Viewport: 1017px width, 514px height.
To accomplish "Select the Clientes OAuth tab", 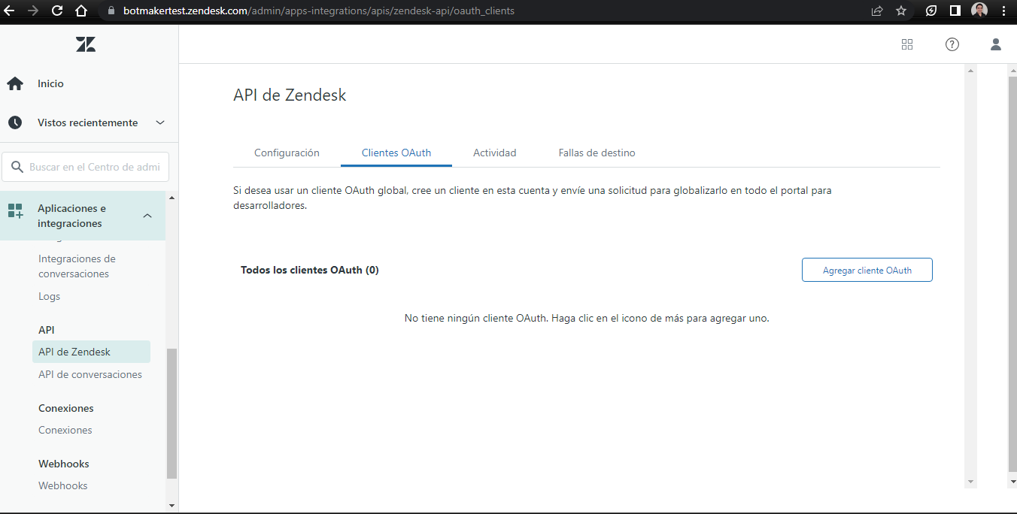I will point(396,153).
